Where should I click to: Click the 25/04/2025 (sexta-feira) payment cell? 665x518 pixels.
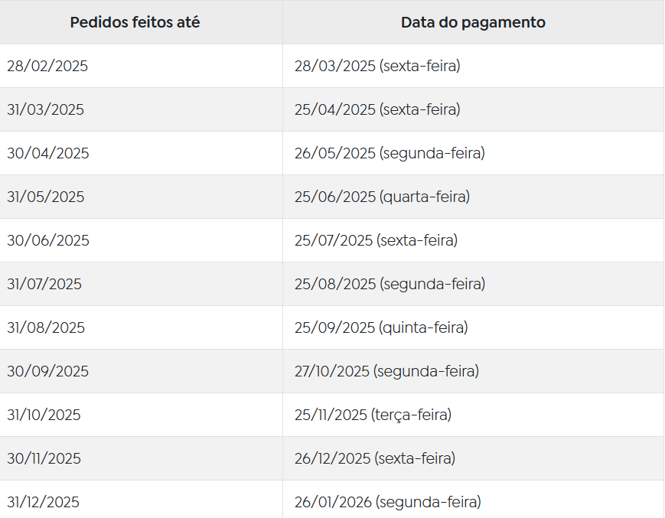[473, 109]
